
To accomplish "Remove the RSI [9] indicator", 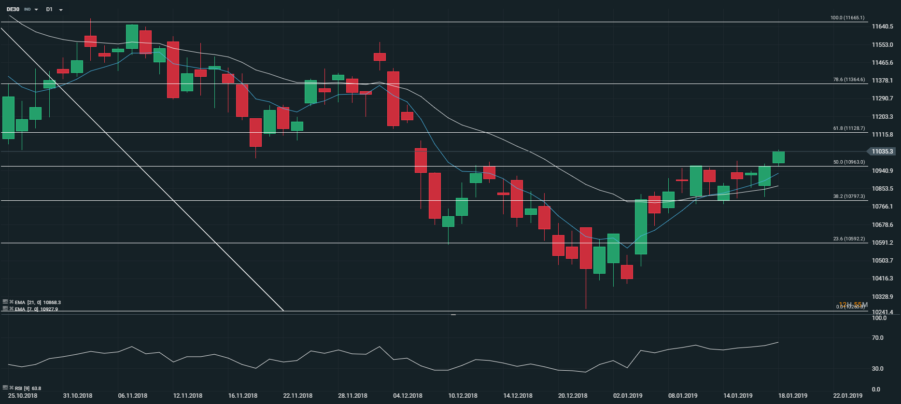I will coord(11,388).
